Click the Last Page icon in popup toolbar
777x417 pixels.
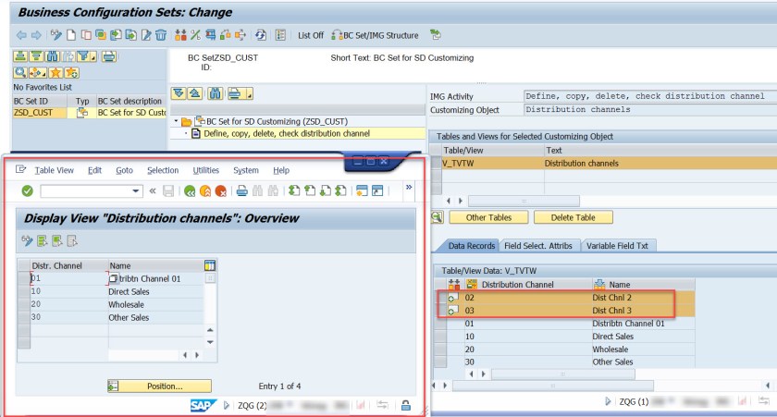341,190
